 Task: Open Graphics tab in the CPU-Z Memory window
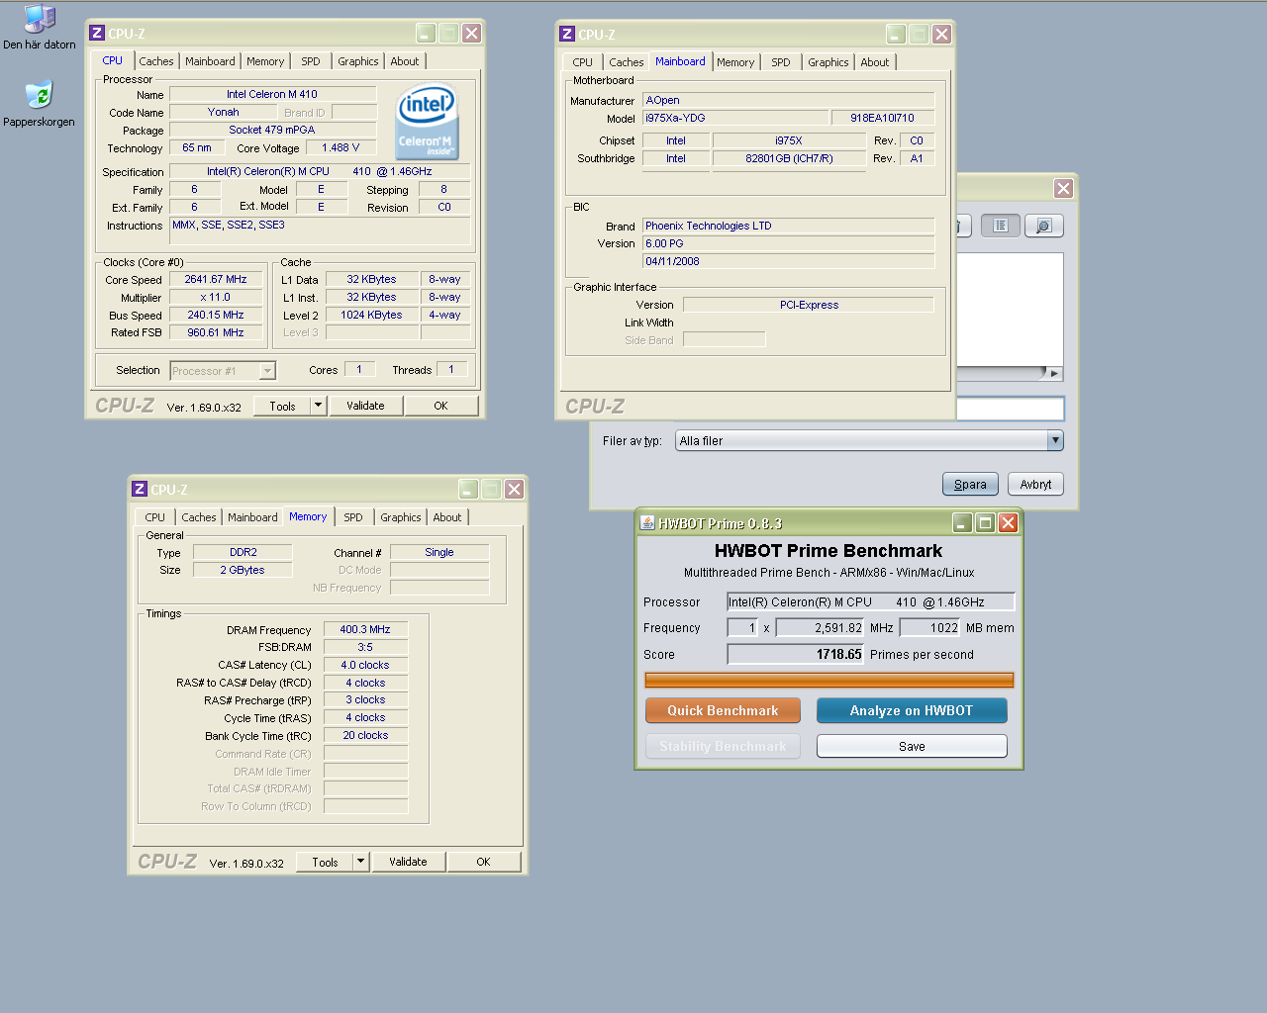coord(401,517)
